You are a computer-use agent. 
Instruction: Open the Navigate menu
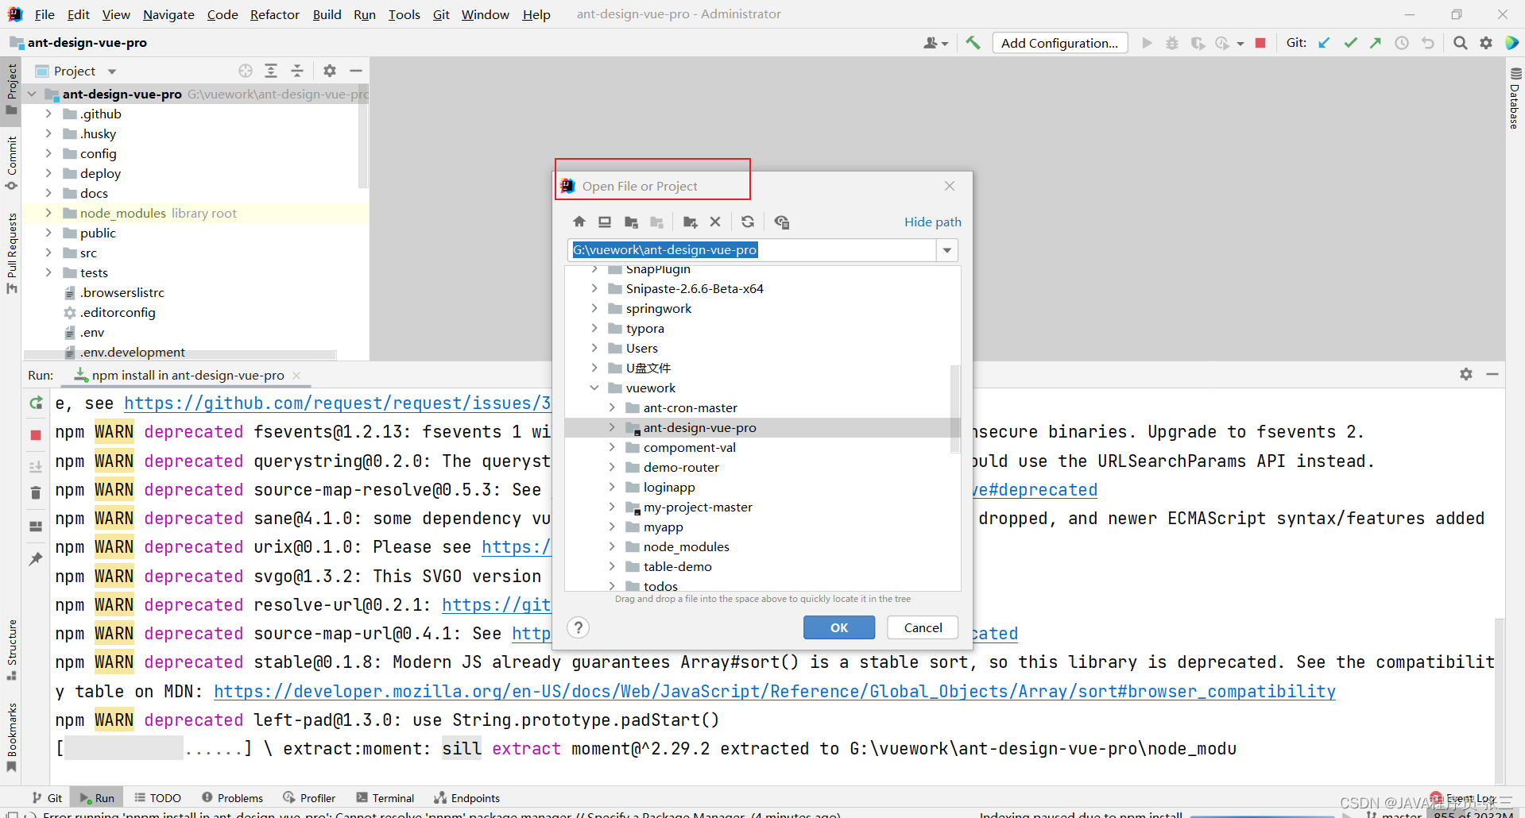[168, 14]
